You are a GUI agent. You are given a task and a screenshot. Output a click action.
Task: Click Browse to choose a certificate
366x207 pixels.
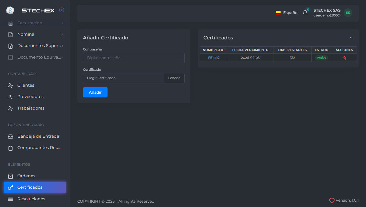[174, 78]
